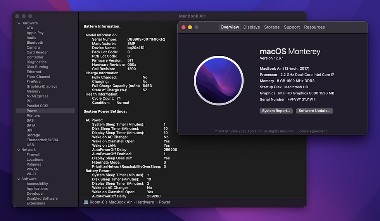Click the battery serial number D86909700T1F90KF2
The image size is (380, 221).
(147, 39)
